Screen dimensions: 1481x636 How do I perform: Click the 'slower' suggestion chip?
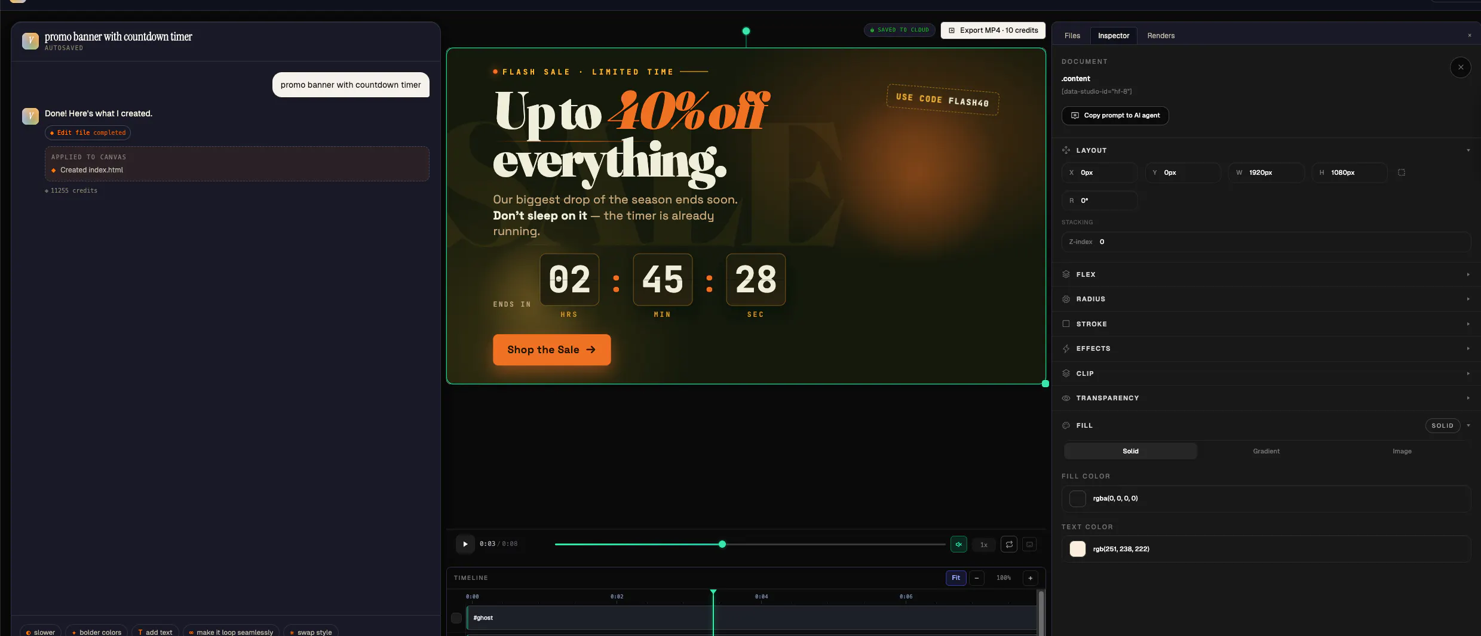[x=40, y=632]
